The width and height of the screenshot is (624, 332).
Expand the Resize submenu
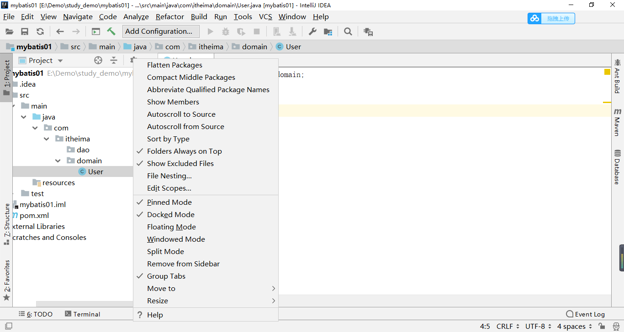(x=206, y=301)
